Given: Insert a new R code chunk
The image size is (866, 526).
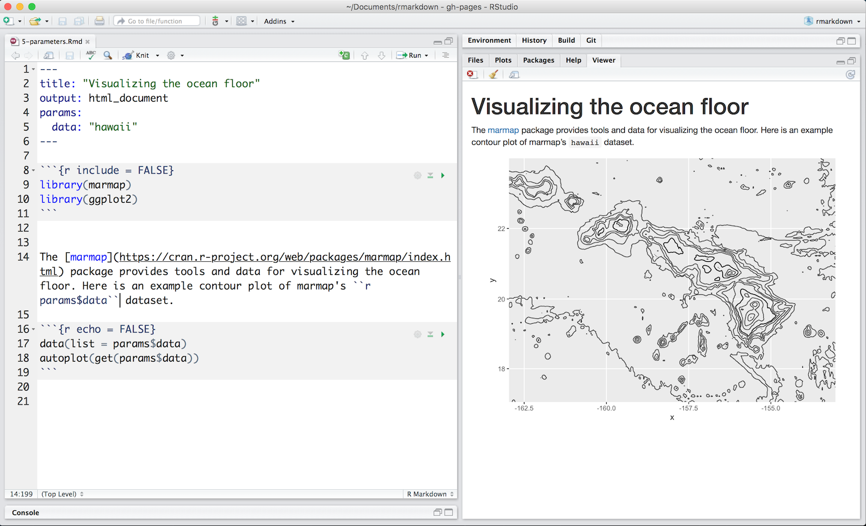Looking at the screenshot, I should pos(345,55).
